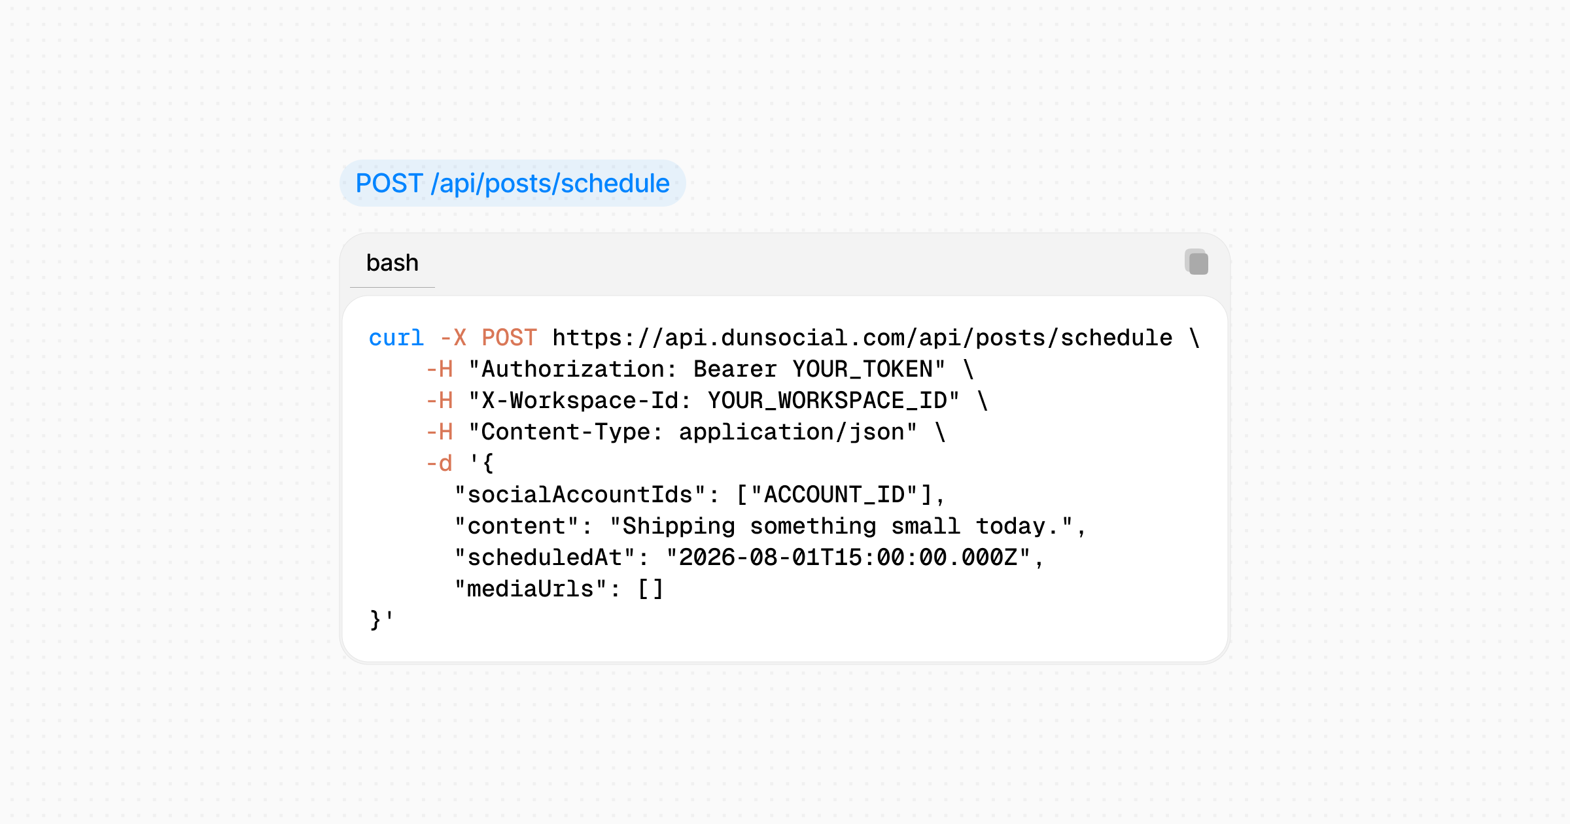Click the "Shipping something small today." content value
The image size is (1570, 824).
tap(841, 526)
